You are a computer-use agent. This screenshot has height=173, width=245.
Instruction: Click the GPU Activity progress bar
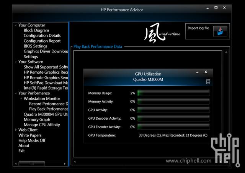tap(173, 110)
